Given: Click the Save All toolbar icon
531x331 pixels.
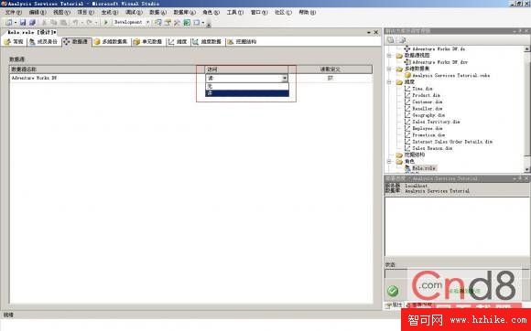Looking at the screenshot, I should pos(32,22).
